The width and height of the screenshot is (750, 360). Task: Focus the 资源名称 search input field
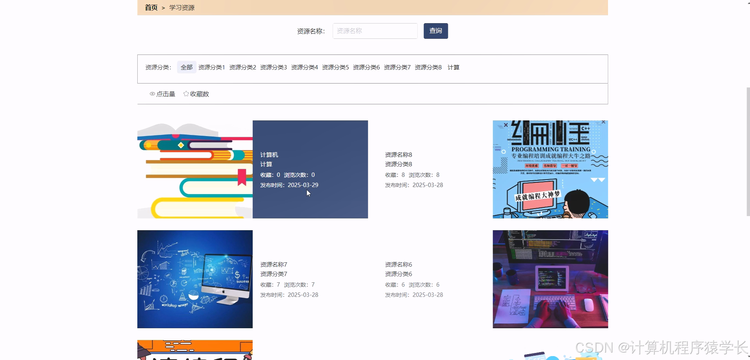375,31
